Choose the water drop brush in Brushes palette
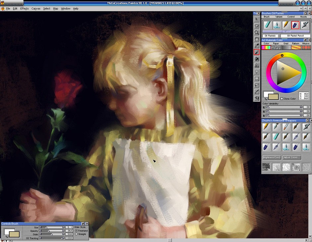The image size is (312, 242). point(276,25)
